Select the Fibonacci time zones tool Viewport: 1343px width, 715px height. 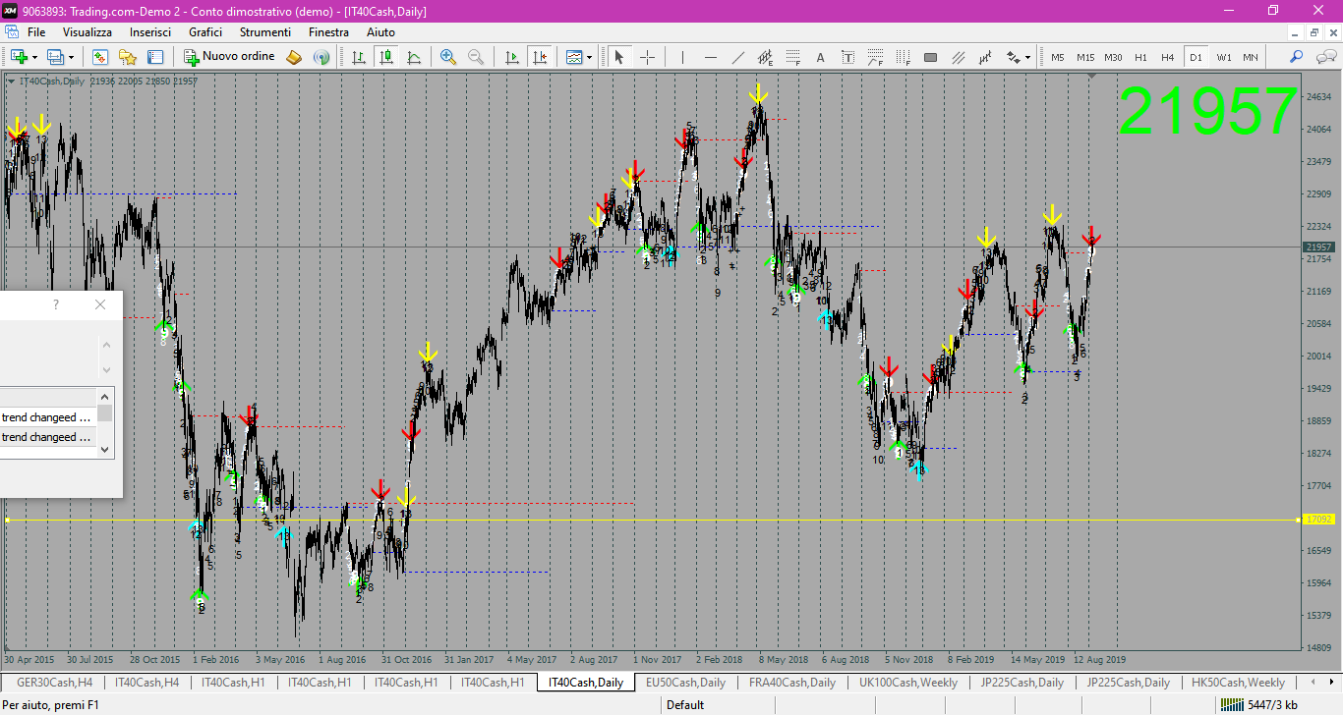(x=903, y=57)
